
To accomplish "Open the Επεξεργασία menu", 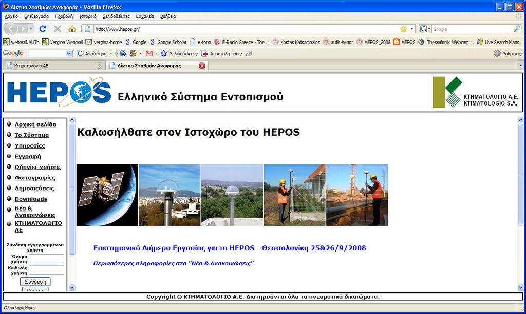I will [36, 16].
